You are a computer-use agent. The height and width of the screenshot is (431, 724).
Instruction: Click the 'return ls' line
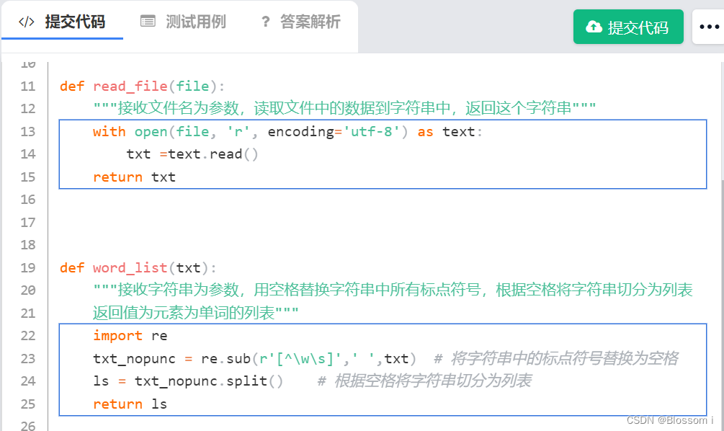[130, 404]
